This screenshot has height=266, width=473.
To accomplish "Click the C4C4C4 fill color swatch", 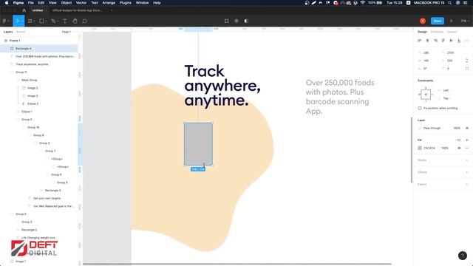I will click(420, 148).
